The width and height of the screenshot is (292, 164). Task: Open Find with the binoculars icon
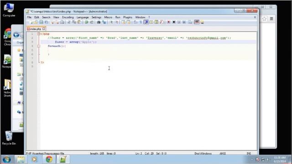tap(99, 22)
